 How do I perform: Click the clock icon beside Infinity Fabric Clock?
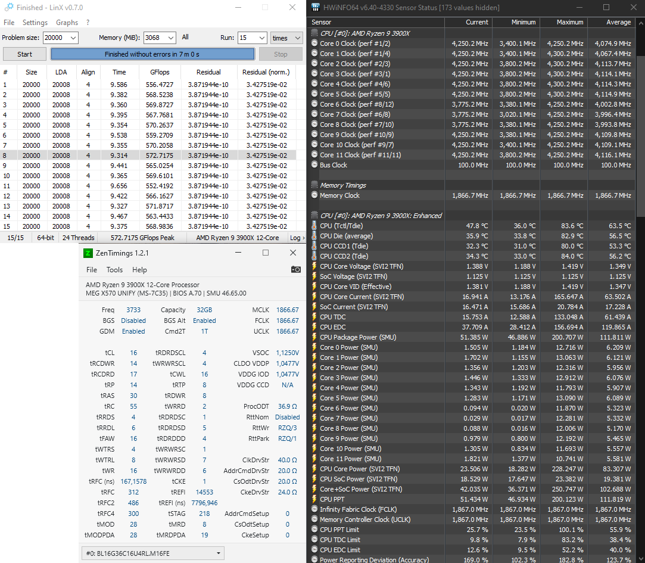pyautogui.click(x=314, y=509)
